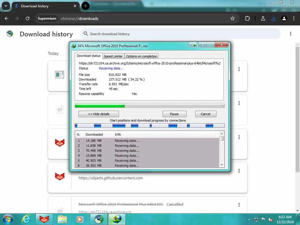
Task: Switch to Options on completion tab
Action: coord(142,56)
